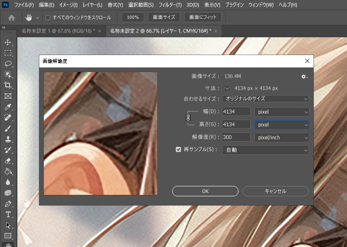This screenshot has height=247, width=347.
Task: Open the フィルター(T) menu
Action: click(170, 5)
